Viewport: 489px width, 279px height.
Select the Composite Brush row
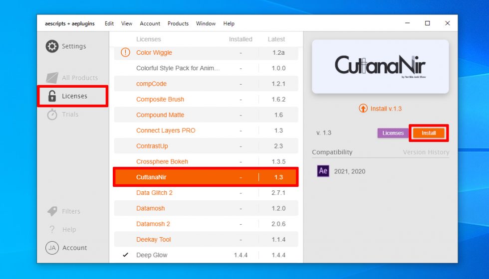tap(206, 99)
